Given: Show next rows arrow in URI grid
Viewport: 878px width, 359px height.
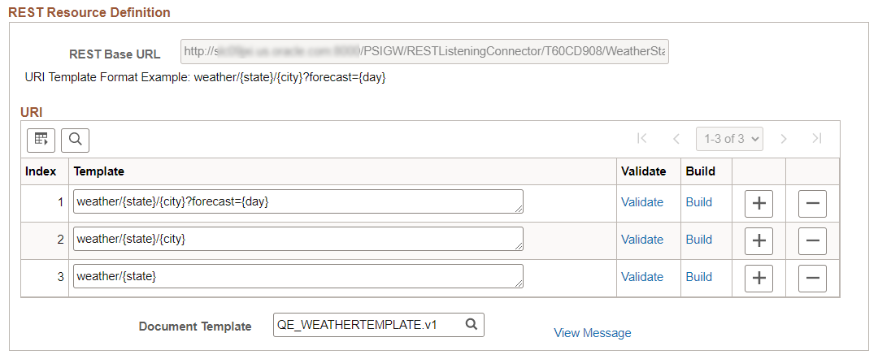Looking at the screenshot, I should pos(784,139).
